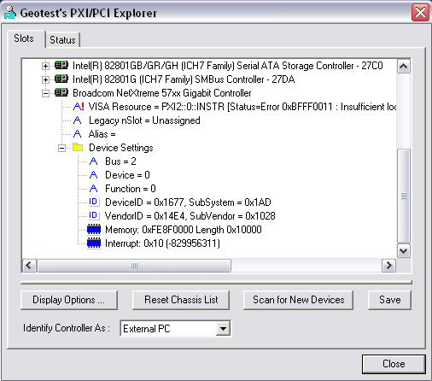
Task: Click the chip icon beside Memory entry
Action: click(x=94, y=229)
